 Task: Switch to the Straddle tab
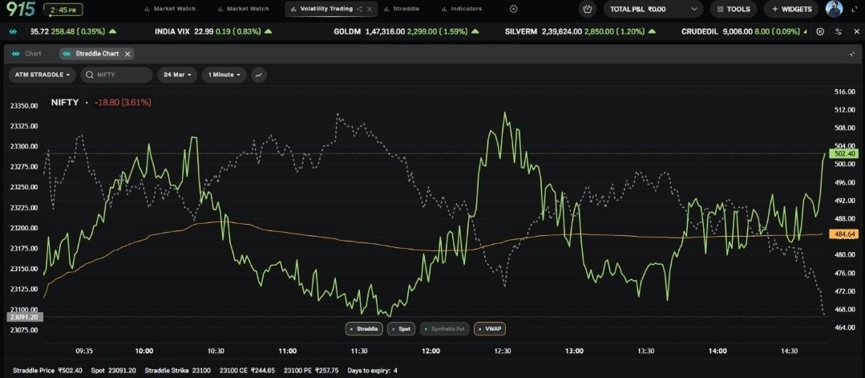point(402,9)
